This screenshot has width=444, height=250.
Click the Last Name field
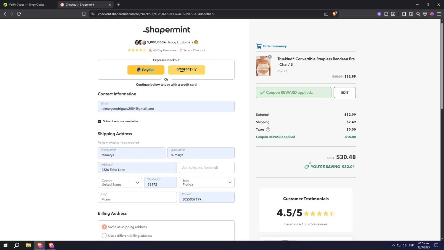click(x=201, y=153)
